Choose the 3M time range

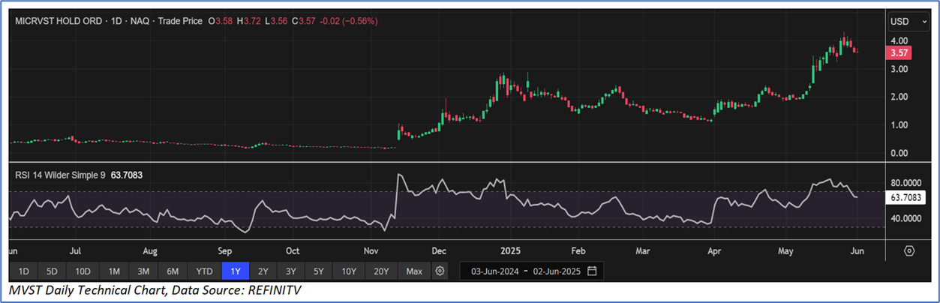[143, 271]
